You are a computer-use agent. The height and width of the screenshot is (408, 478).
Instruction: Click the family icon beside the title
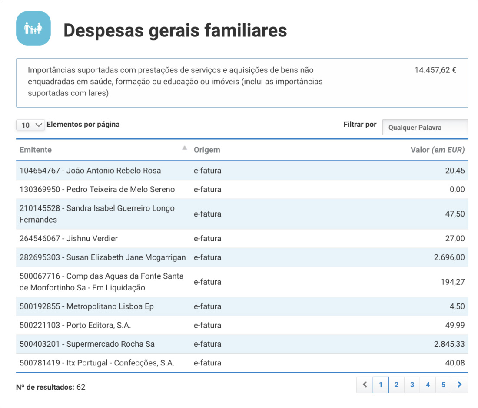(x=33, y=29)
